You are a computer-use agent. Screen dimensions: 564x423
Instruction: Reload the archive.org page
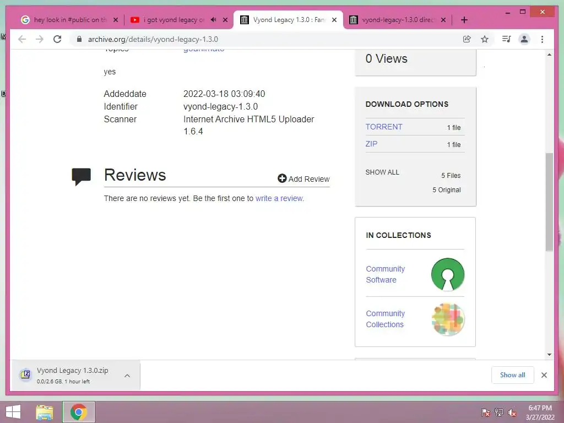pyautogui.click(x=57, y=39)
